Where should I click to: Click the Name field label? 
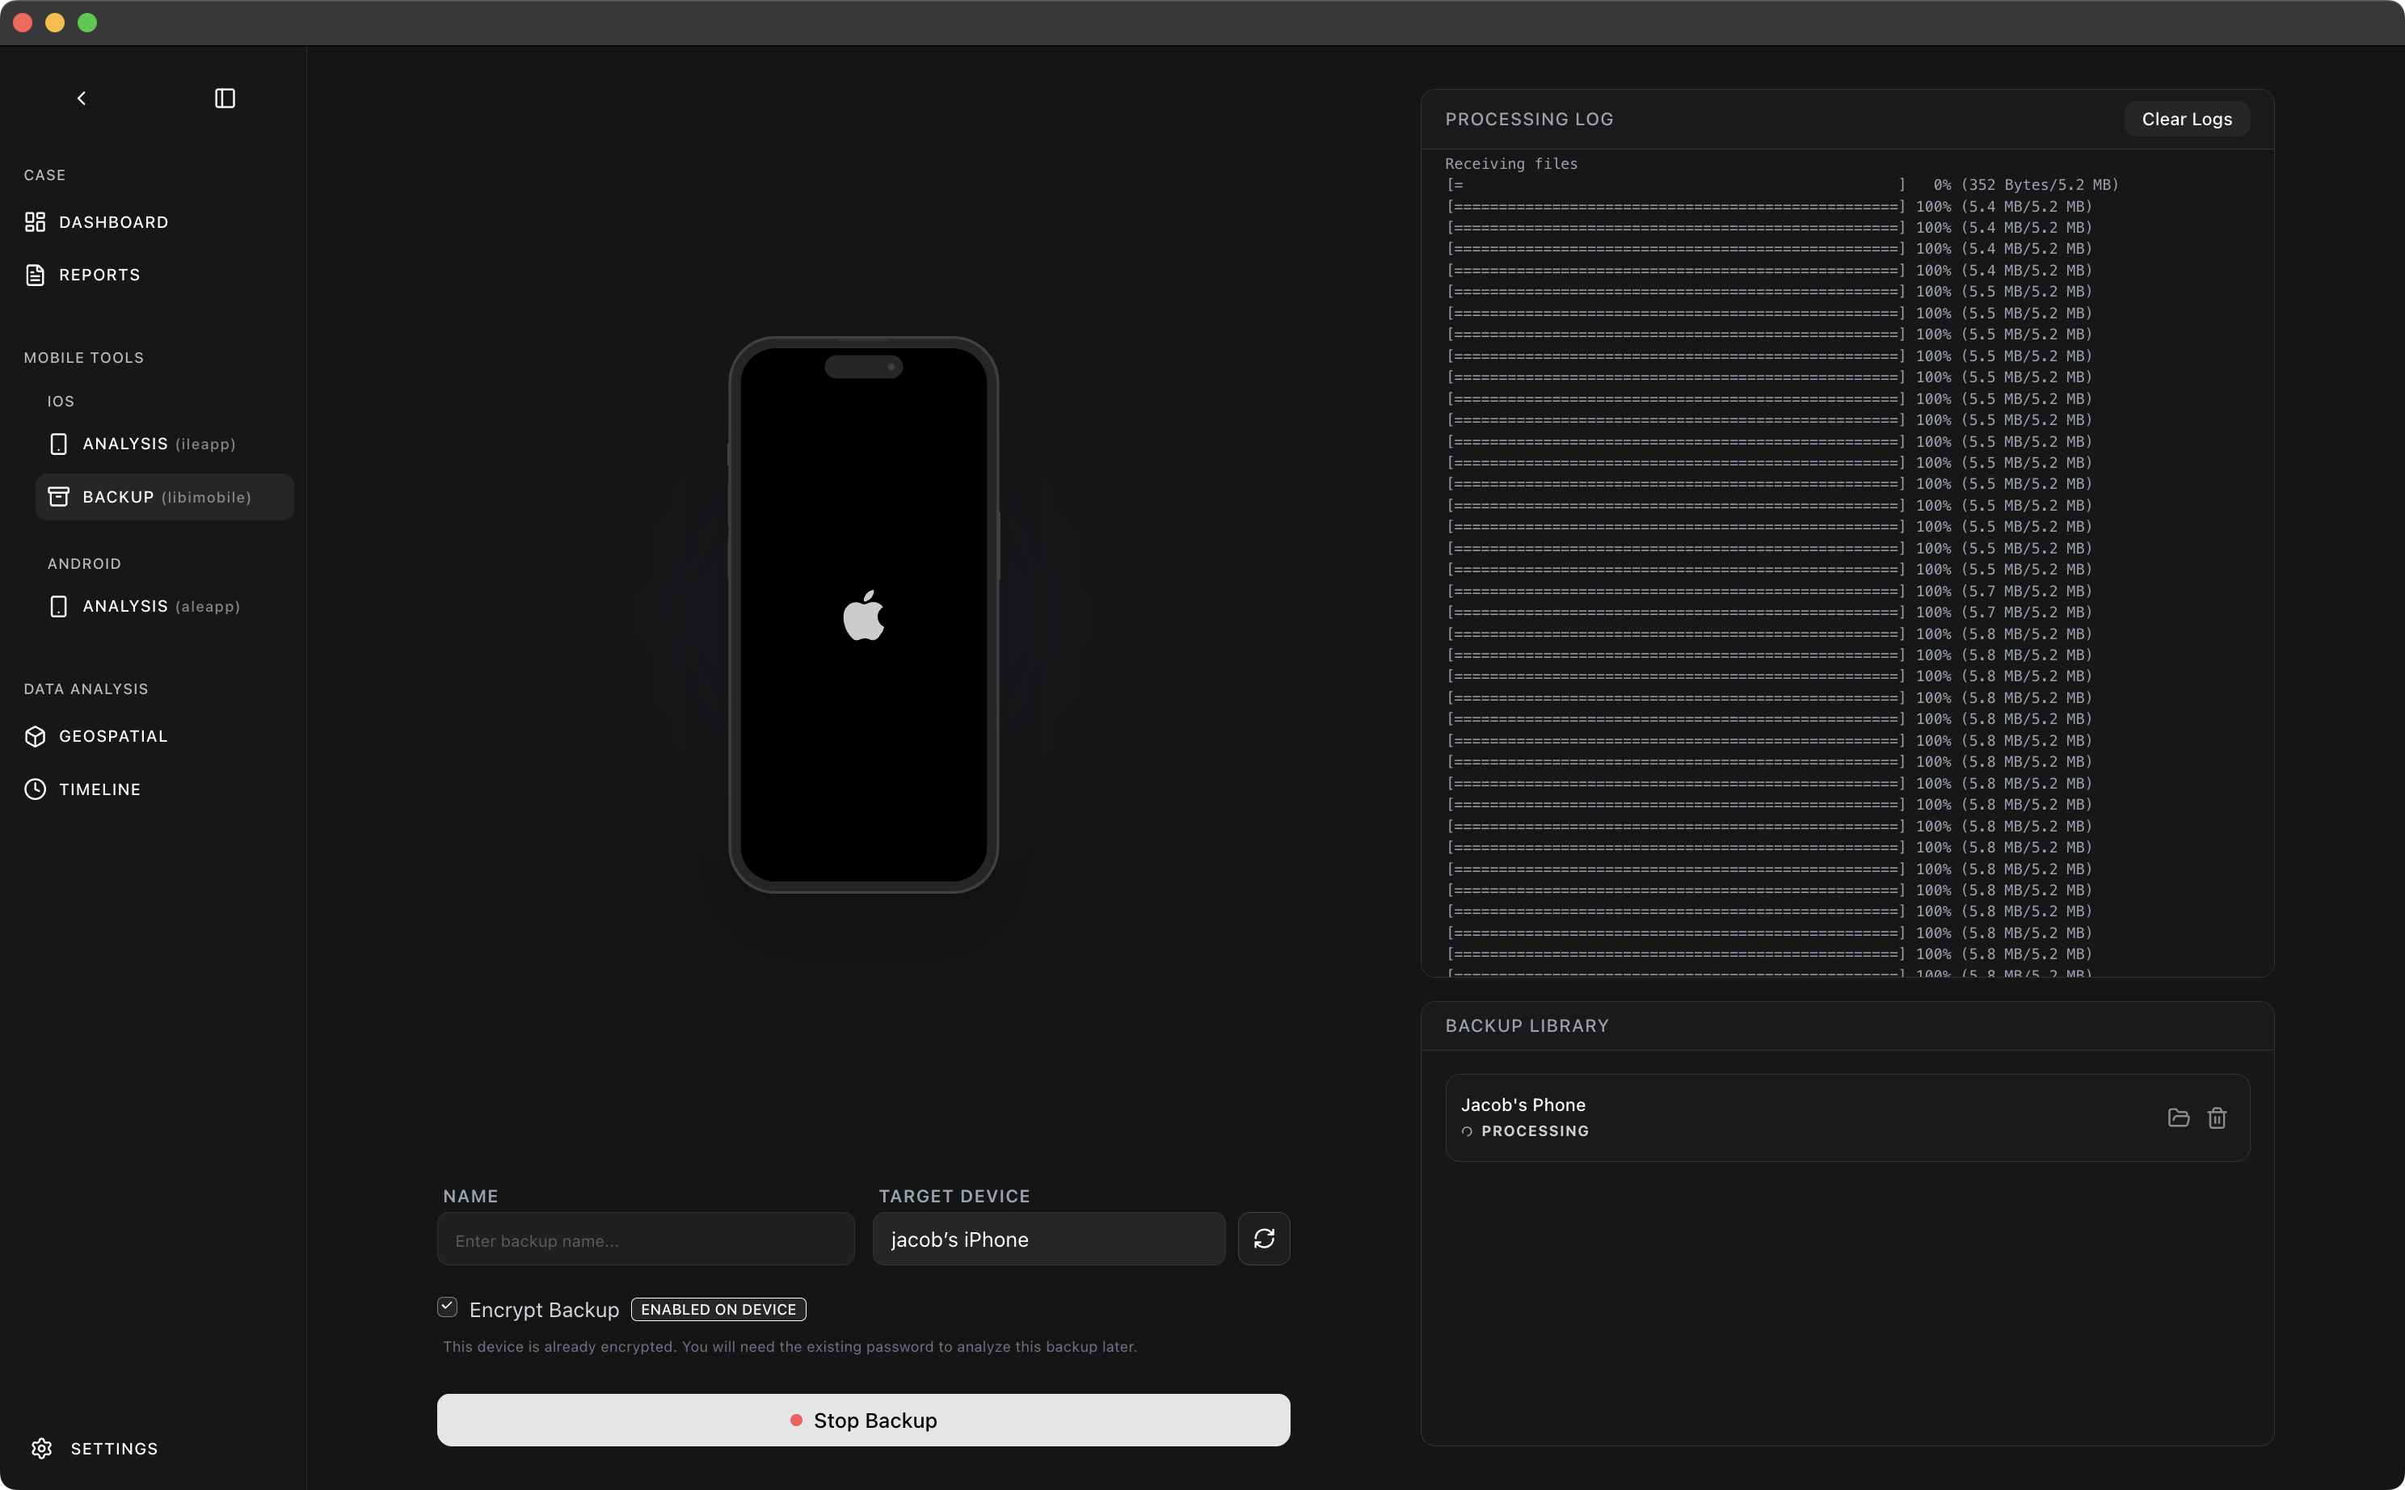[x=470, y=1195]
